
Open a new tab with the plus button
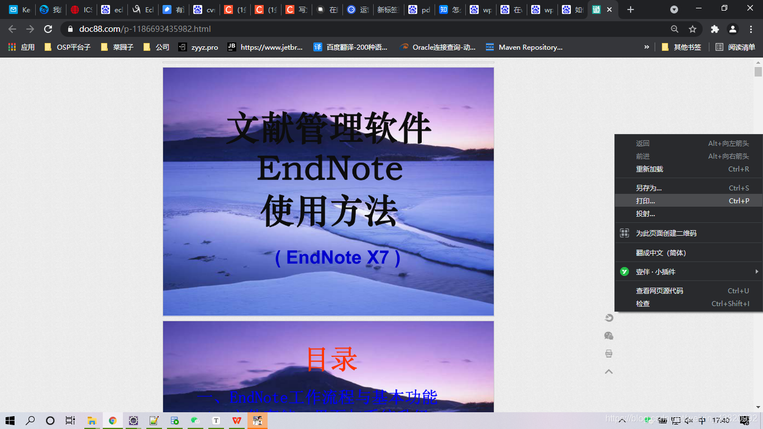(631, 9)
